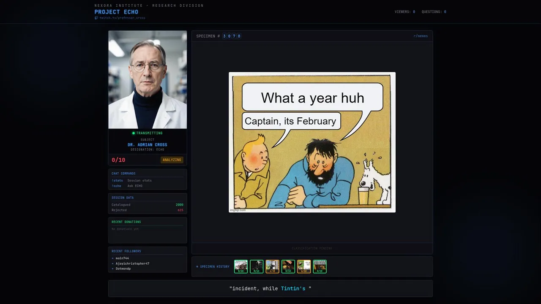Click the Catalogued value 2000
Image resolution: width=541 pixels, height=304 pixels.
point(180,205)
